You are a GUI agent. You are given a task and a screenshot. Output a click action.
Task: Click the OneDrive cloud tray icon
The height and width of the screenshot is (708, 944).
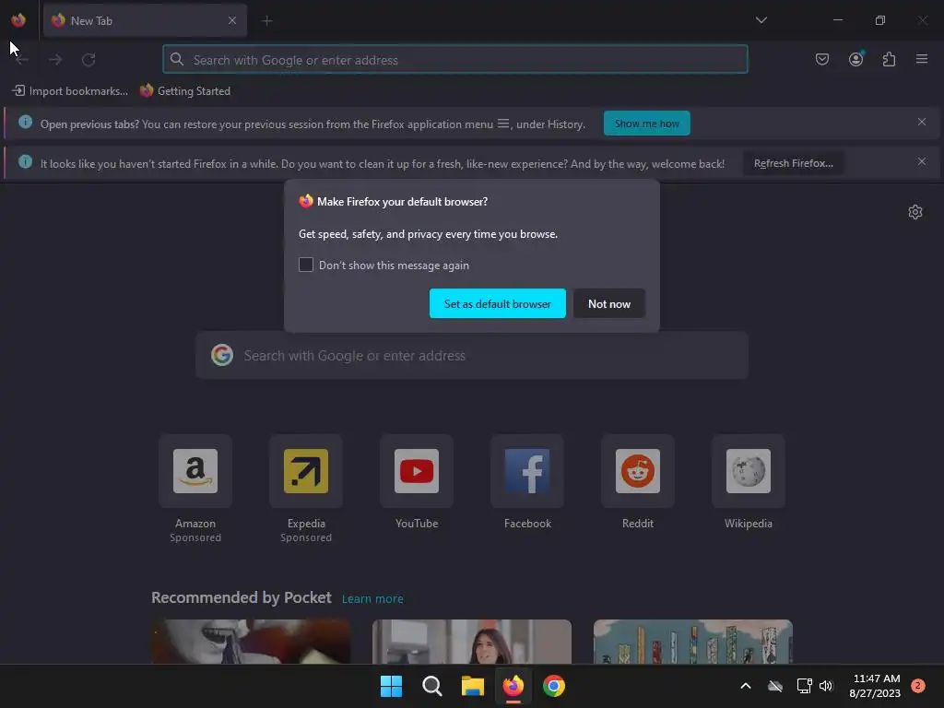point(775,686)
